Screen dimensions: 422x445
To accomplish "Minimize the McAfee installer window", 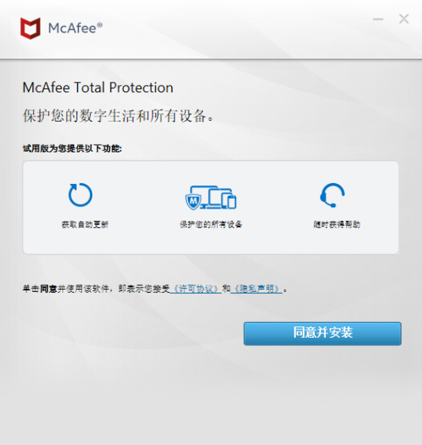I will pos(378,19).
